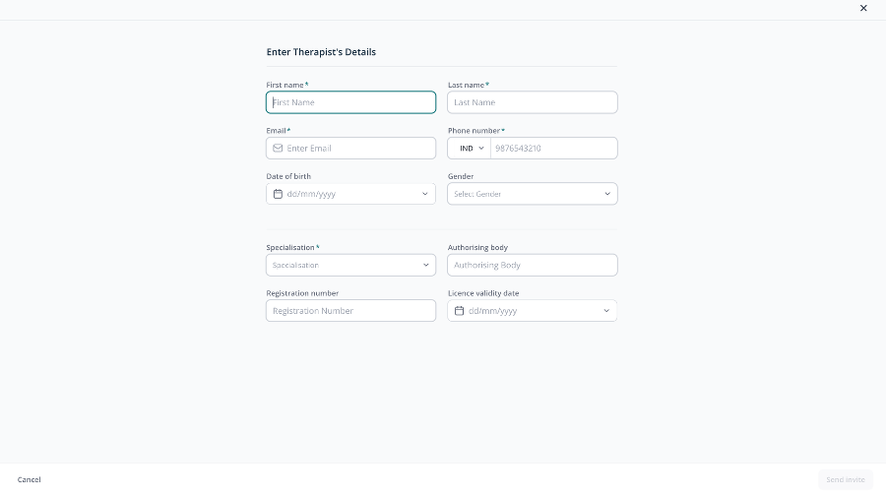Click the phone number input field
This screenshot has height=496, width=886.
[553, 148]
